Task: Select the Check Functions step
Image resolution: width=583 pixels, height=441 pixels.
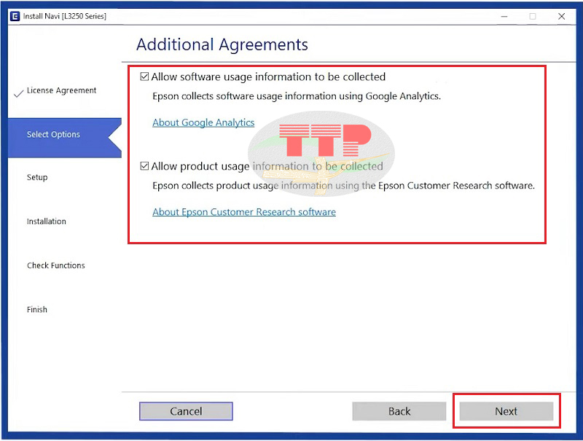Action: 56,265
